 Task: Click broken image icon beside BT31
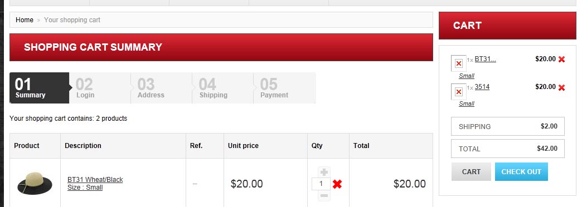pos(458,63)
